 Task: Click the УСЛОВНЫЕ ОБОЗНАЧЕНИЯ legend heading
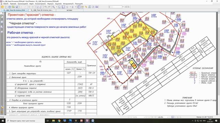[203, 68]
